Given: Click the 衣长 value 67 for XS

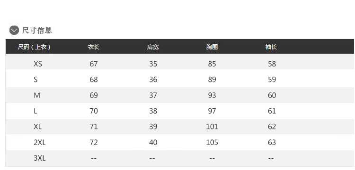Looking at the screenshot, I should (x=94, y=64).
